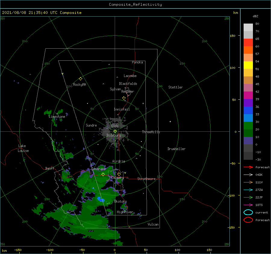Image resolution: width=271 pixels, height=254 pixels.
Task: Click the light blue 33-30 dBZ swatch
Action: [248, 118]
